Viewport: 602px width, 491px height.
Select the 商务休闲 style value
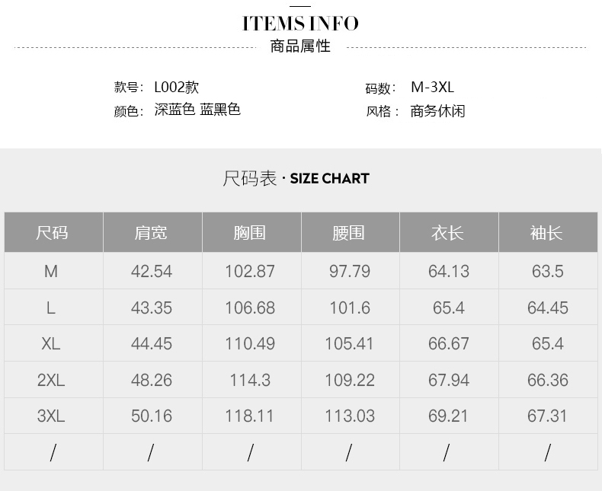pyautogui.click(x=437, y=111)
